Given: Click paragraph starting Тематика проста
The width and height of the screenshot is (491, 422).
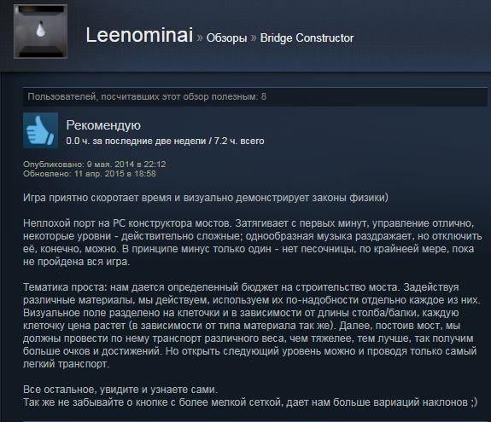Looking at the screenshot, I should [251, 326].
